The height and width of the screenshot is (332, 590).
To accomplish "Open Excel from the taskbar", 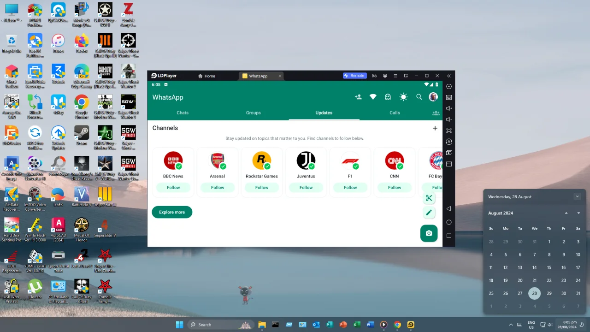I will click(x=357, y=325).
